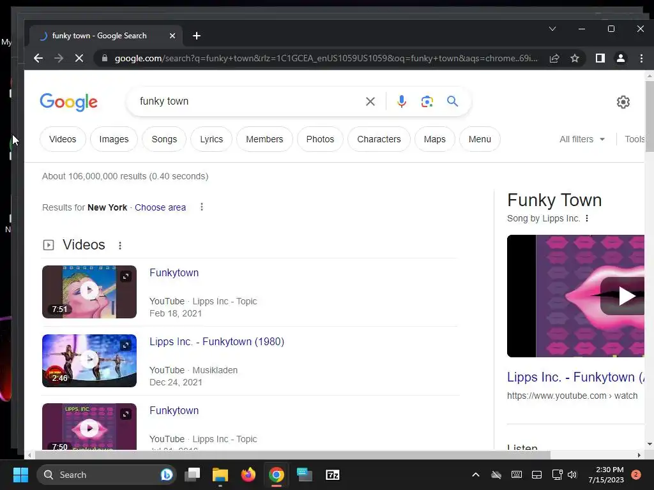This screenshot has width=654, height=490.
Task: Open the first Funkytown video link
Action: click(x=174, y=273)
